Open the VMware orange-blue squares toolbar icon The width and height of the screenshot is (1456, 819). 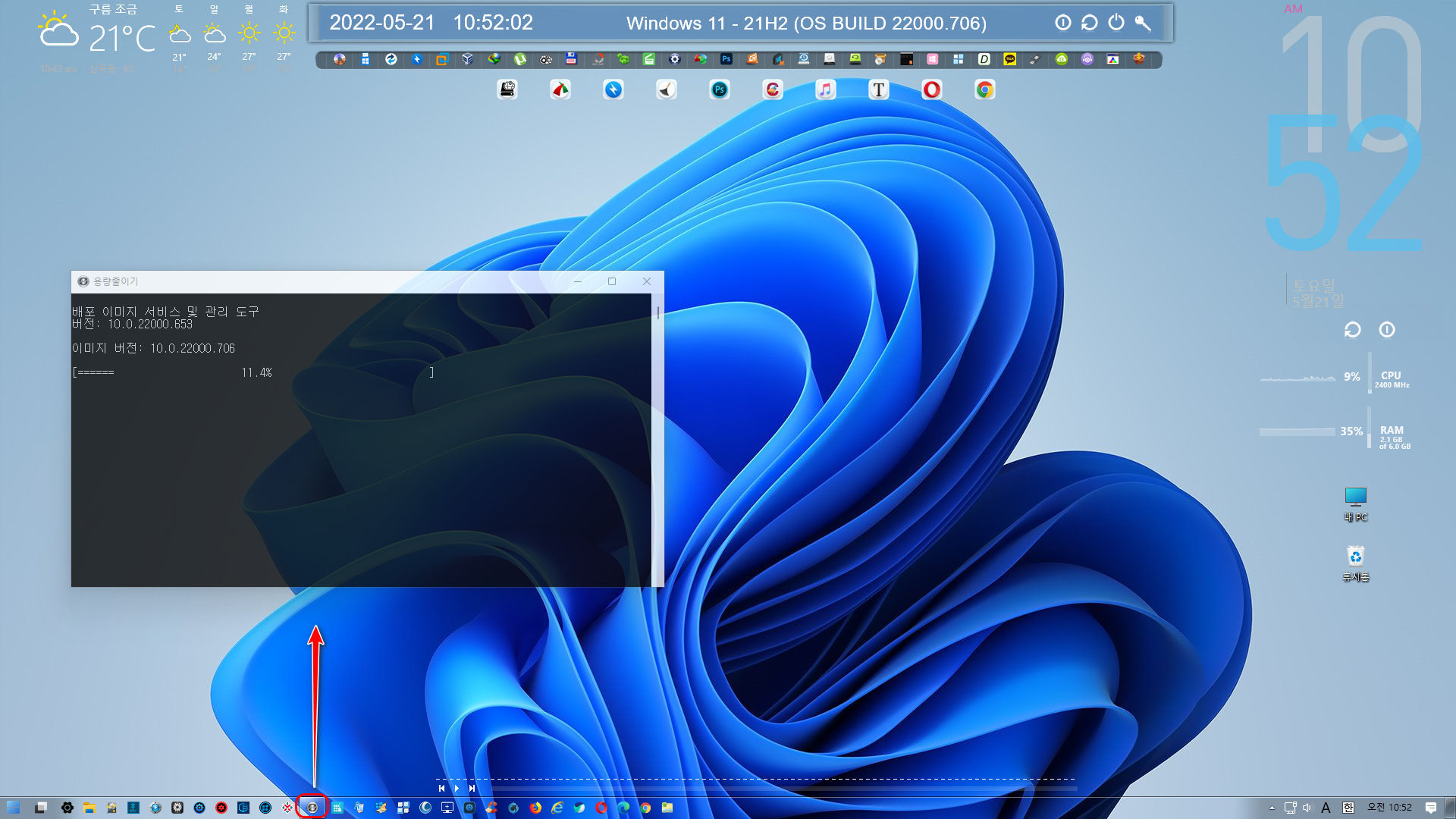point(442,59)
